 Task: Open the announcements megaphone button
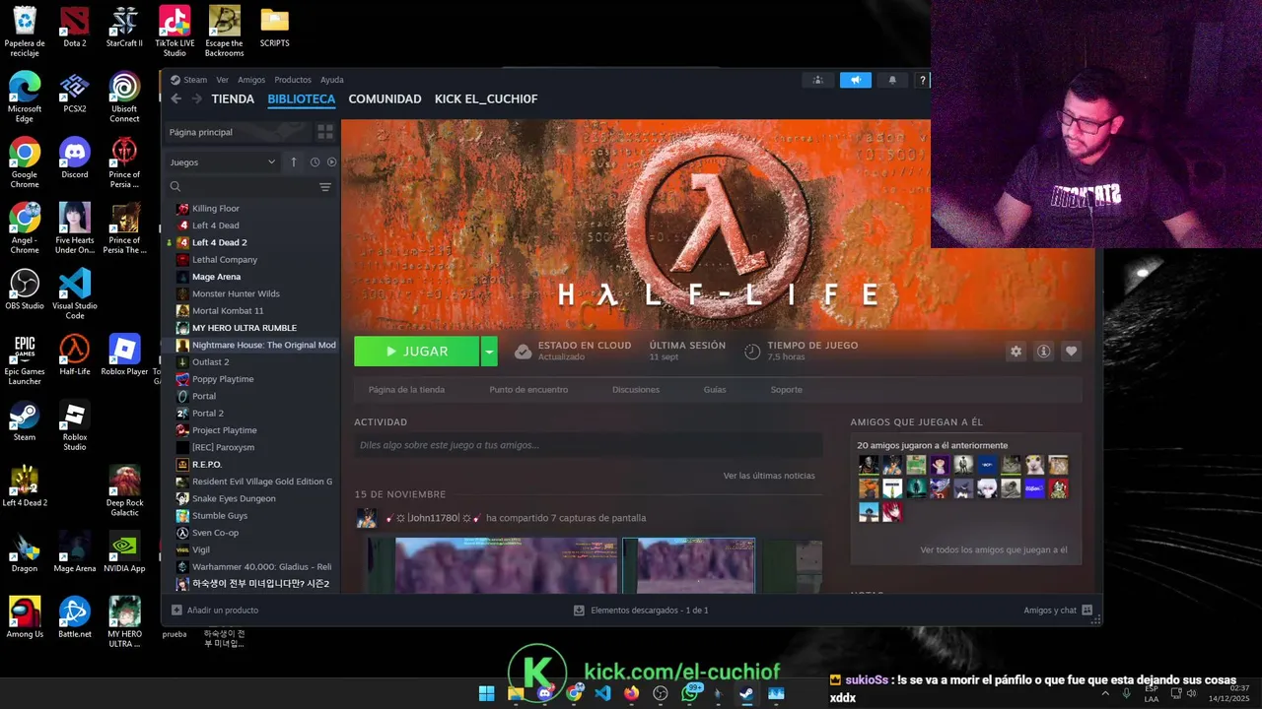coord(855,80)
